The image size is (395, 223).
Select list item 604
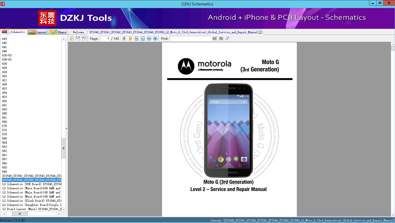point(5,93)
